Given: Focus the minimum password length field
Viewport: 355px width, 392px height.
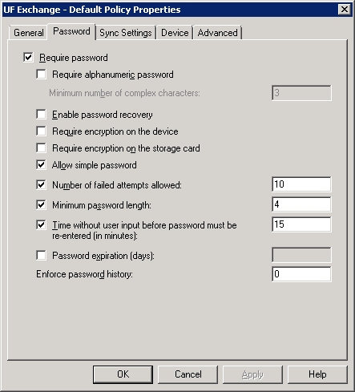Looking at the screenshot, I should (301, 204).
